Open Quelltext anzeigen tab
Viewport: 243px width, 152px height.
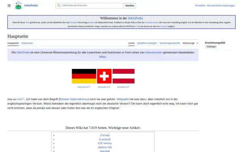(x=147, y=43)
